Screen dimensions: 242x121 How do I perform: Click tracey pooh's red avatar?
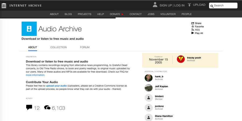pyautogui.click(x=181, y=59)
